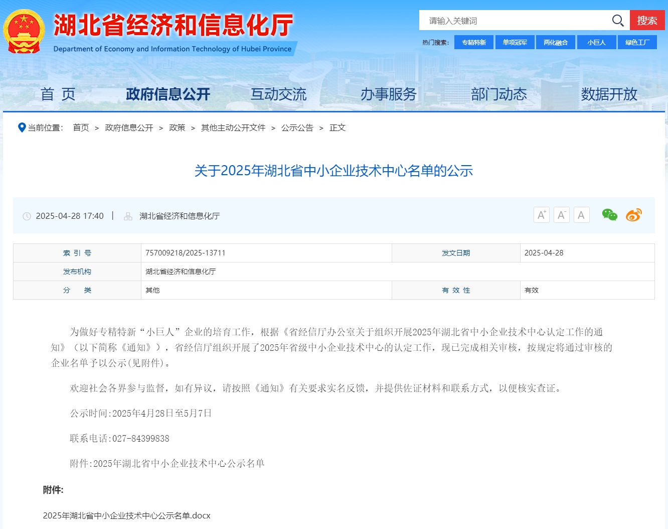Decrease font size with the A- icon
The width and height of the screenshot is (668, 529).
coord(561,215)
